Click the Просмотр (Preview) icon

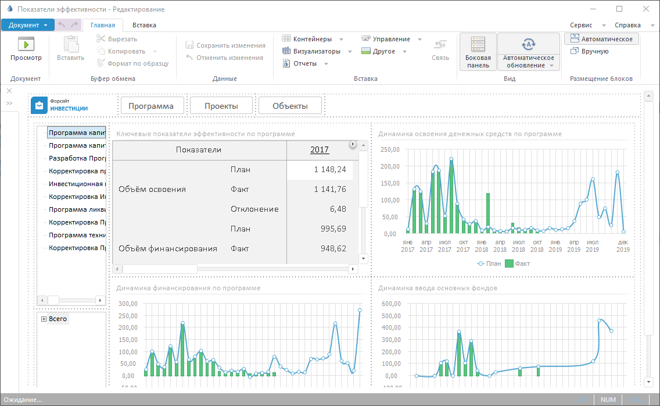(26, 44)
